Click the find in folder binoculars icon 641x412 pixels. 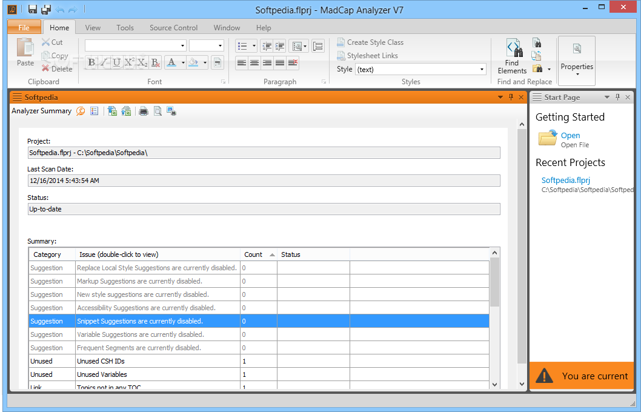point(537,68)
